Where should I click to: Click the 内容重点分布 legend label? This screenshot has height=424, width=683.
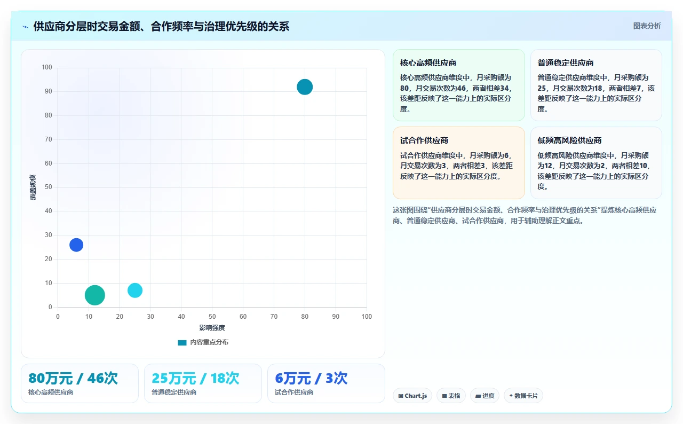[209, 342]
